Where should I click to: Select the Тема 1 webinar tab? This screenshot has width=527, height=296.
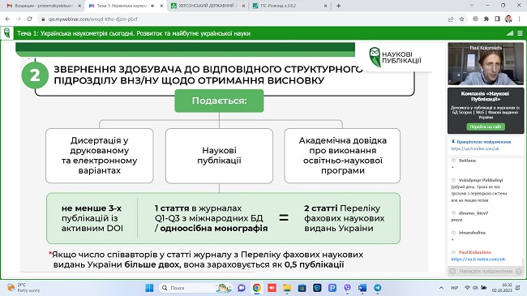coord(126,6)
